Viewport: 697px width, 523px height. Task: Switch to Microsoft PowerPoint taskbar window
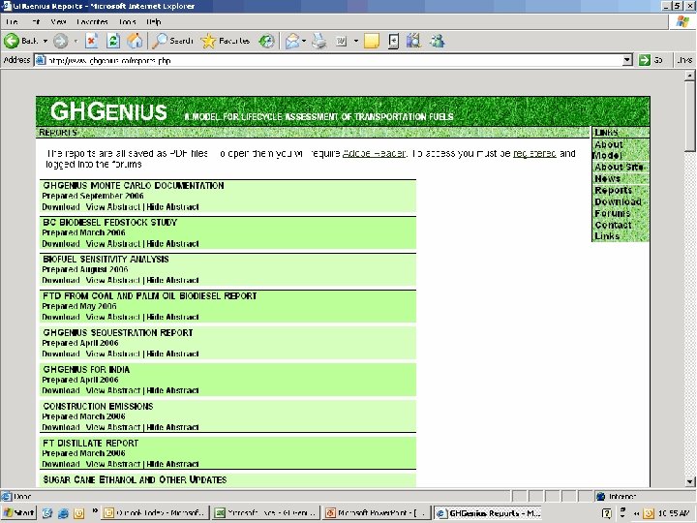(x=377, y=512)
